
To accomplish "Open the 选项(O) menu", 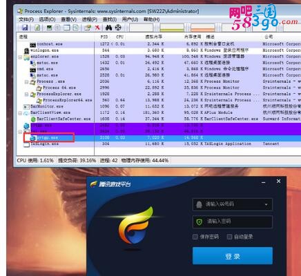I will (47, 19).
